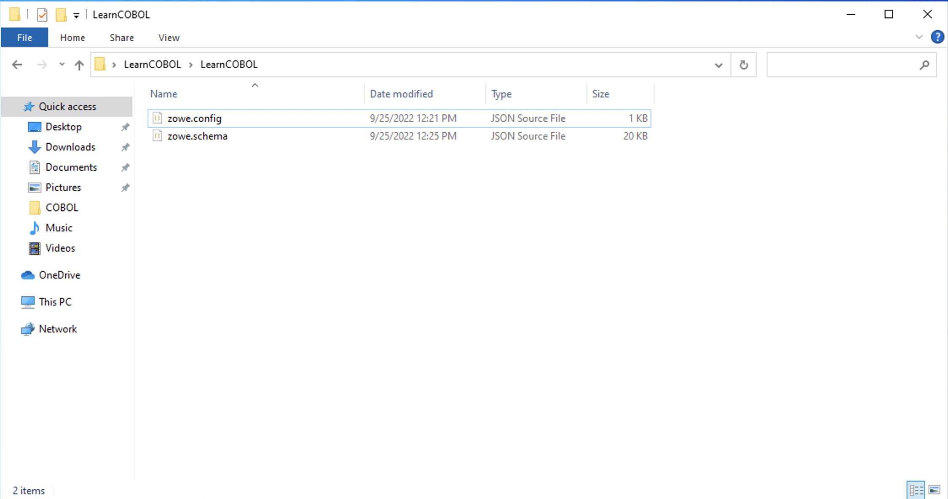Unpin Desktop from Quick access
Screen dimensions: 948x499
[125, 127]
